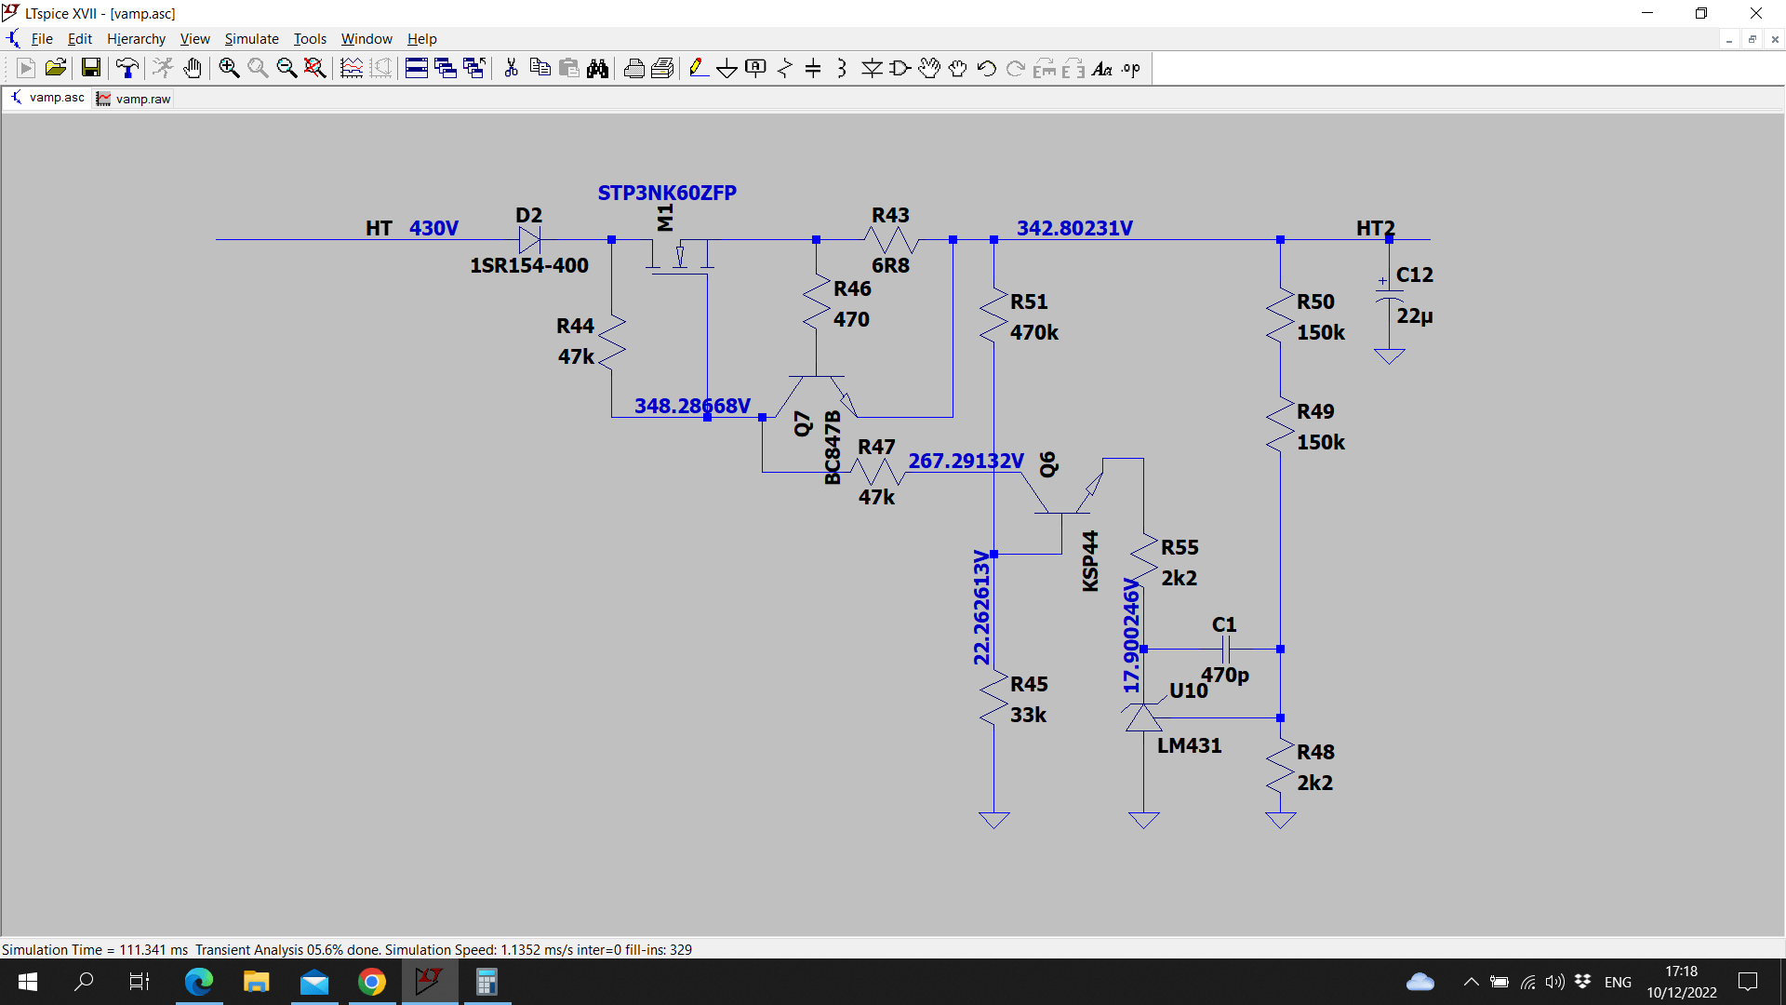1786x1005 pixels.
Task: Open Control Panel hammer icon
Action: click(x=127, y=68)
